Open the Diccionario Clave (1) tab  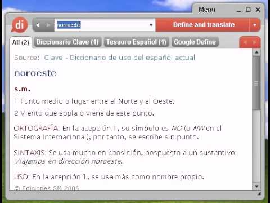point(67,42)
